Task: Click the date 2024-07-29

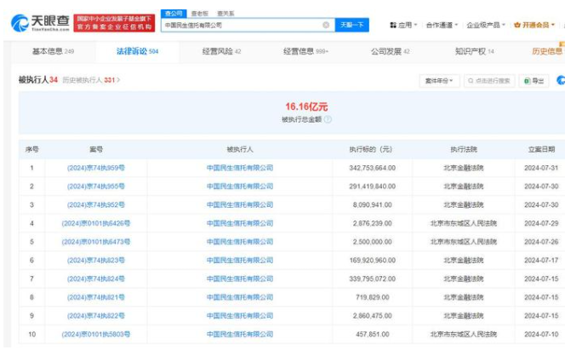Action: [x=541, y=223]
